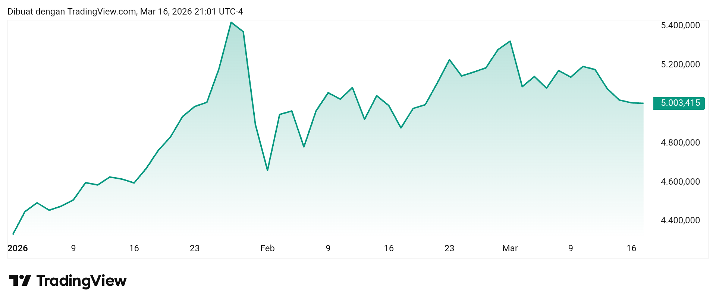
Task: Click the 4.400,000 price axis label
Action: coord(680,220)
